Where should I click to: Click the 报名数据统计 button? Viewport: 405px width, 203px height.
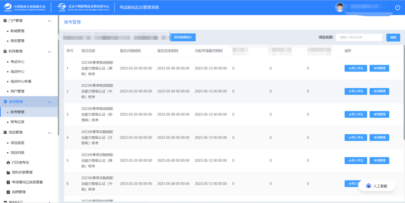click(183, 37)
